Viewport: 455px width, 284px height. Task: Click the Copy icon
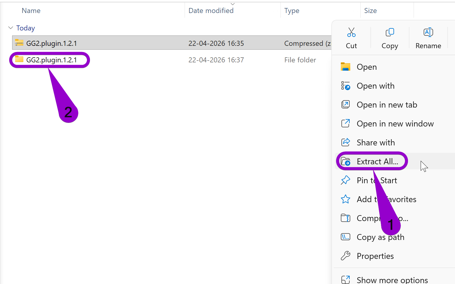pos(390,32)
